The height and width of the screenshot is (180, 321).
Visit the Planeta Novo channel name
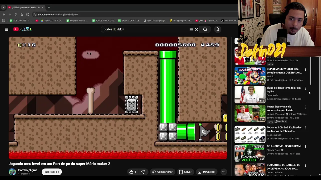point(273,150)
